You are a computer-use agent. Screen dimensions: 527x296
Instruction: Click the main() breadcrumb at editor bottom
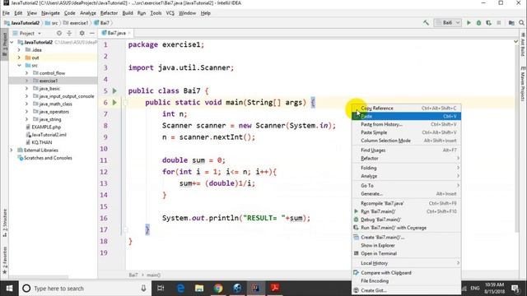coord(153,275)
